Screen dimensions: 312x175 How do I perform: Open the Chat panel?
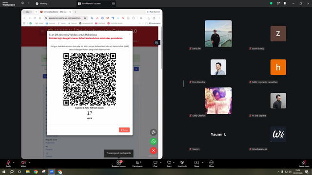(x=155, y=164)
